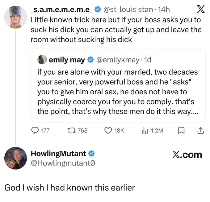The image size is (210, 202).
Task: Click the @st_louis_stan handle
Action: coord(128,10)
